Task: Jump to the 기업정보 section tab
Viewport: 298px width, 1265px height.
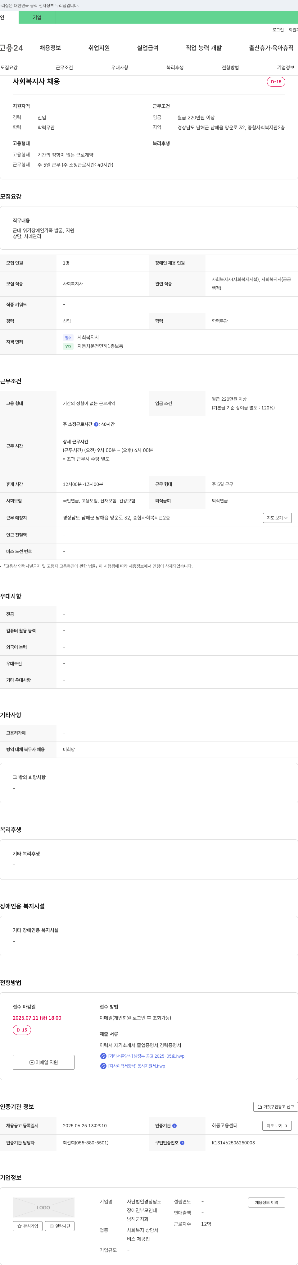Action: coord(286,67)
